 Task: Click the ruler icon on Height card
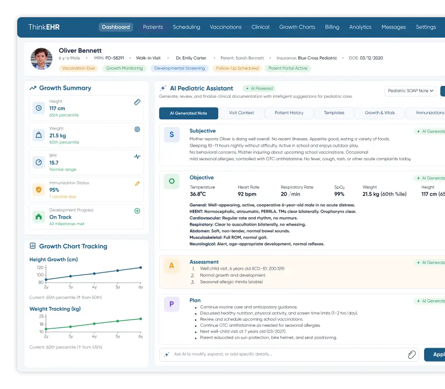(137, 102)
